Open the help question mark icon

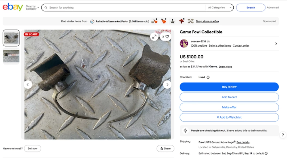coord(283,135)
